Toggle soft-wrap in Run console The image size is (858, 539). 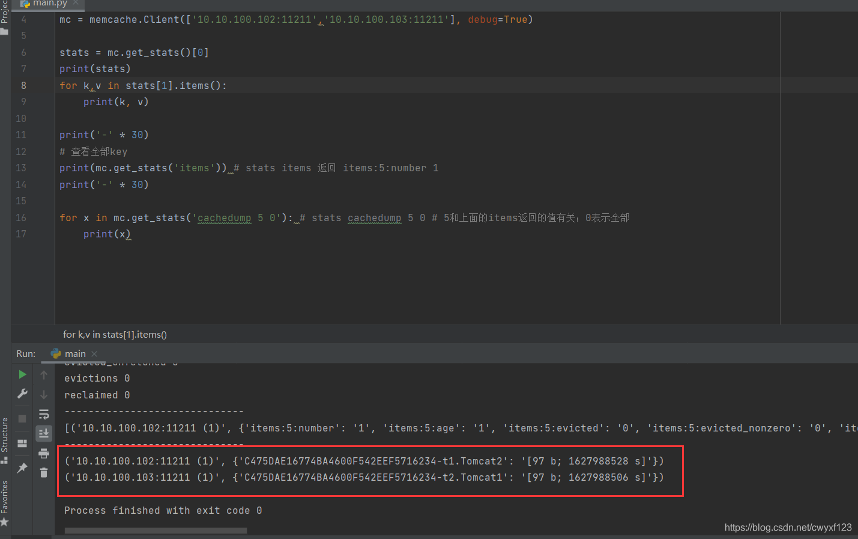point(44,415)
